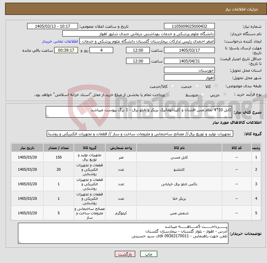Click the چاپ (print) button

pos(148,254)
